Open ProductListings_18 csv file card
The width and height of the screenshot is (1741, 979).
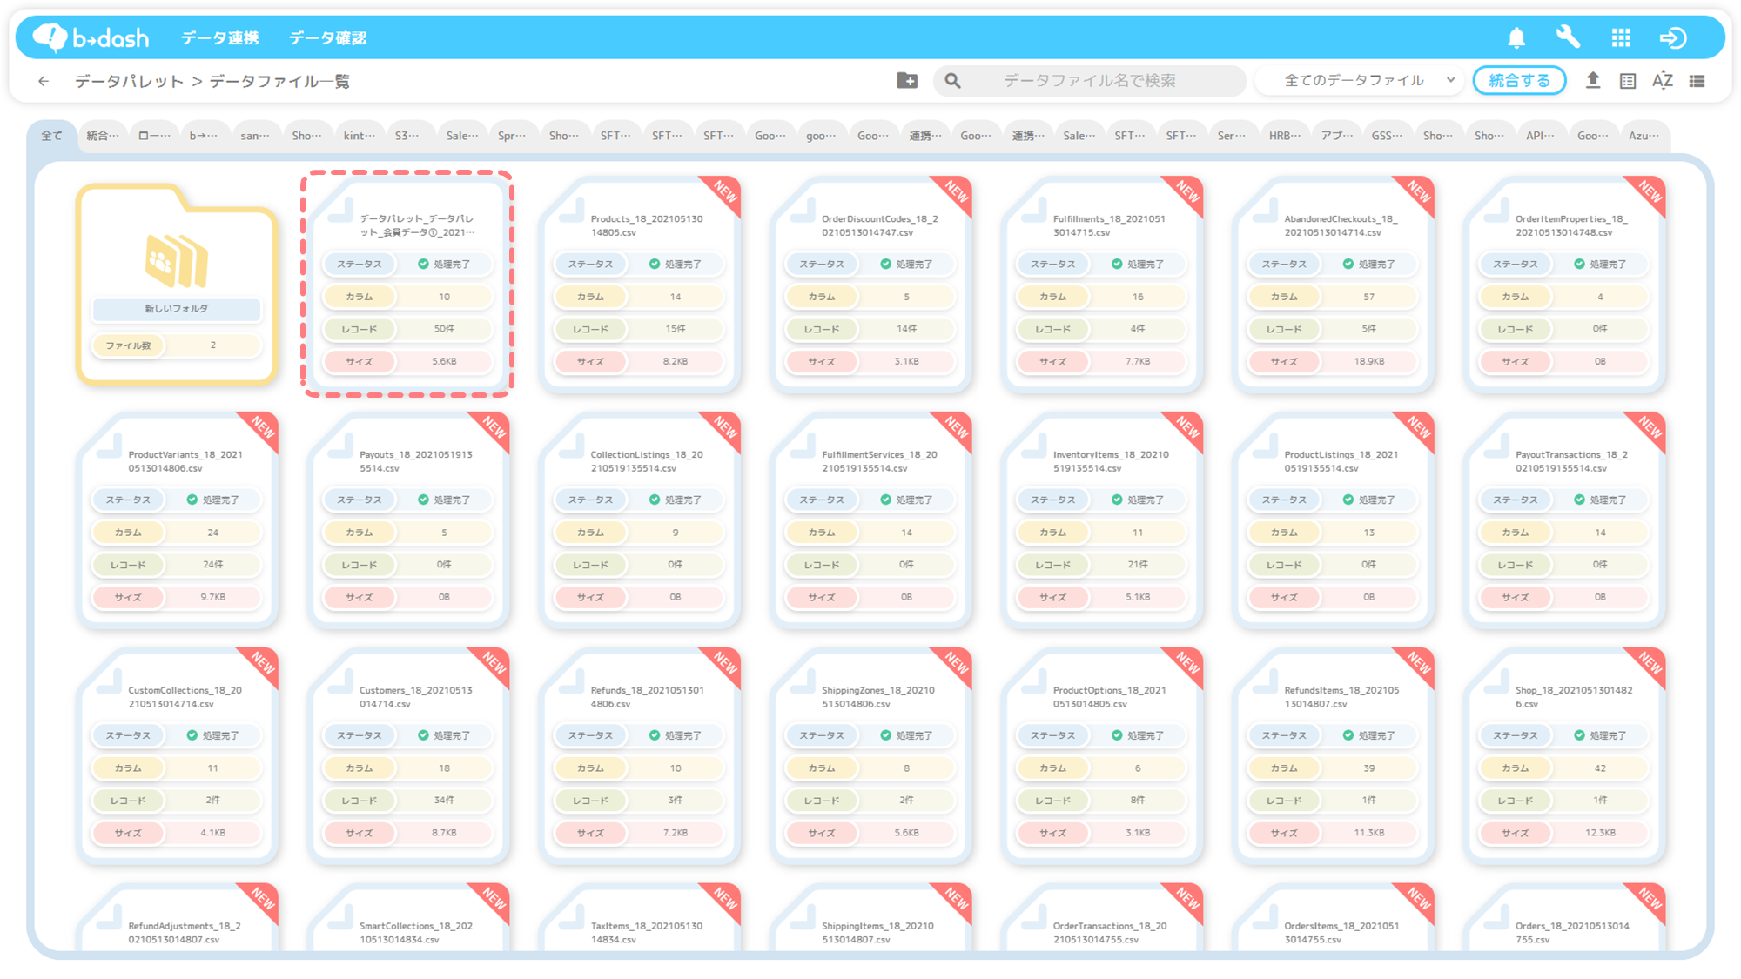click(x=1333, y=520)
